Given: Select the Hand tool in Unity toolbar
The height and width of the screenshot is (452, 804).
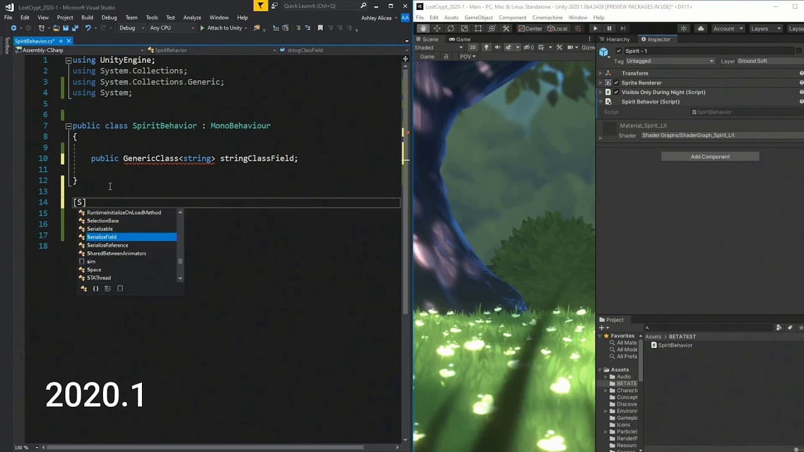Looking at the screenshot, I should click(x=423, y=28).
